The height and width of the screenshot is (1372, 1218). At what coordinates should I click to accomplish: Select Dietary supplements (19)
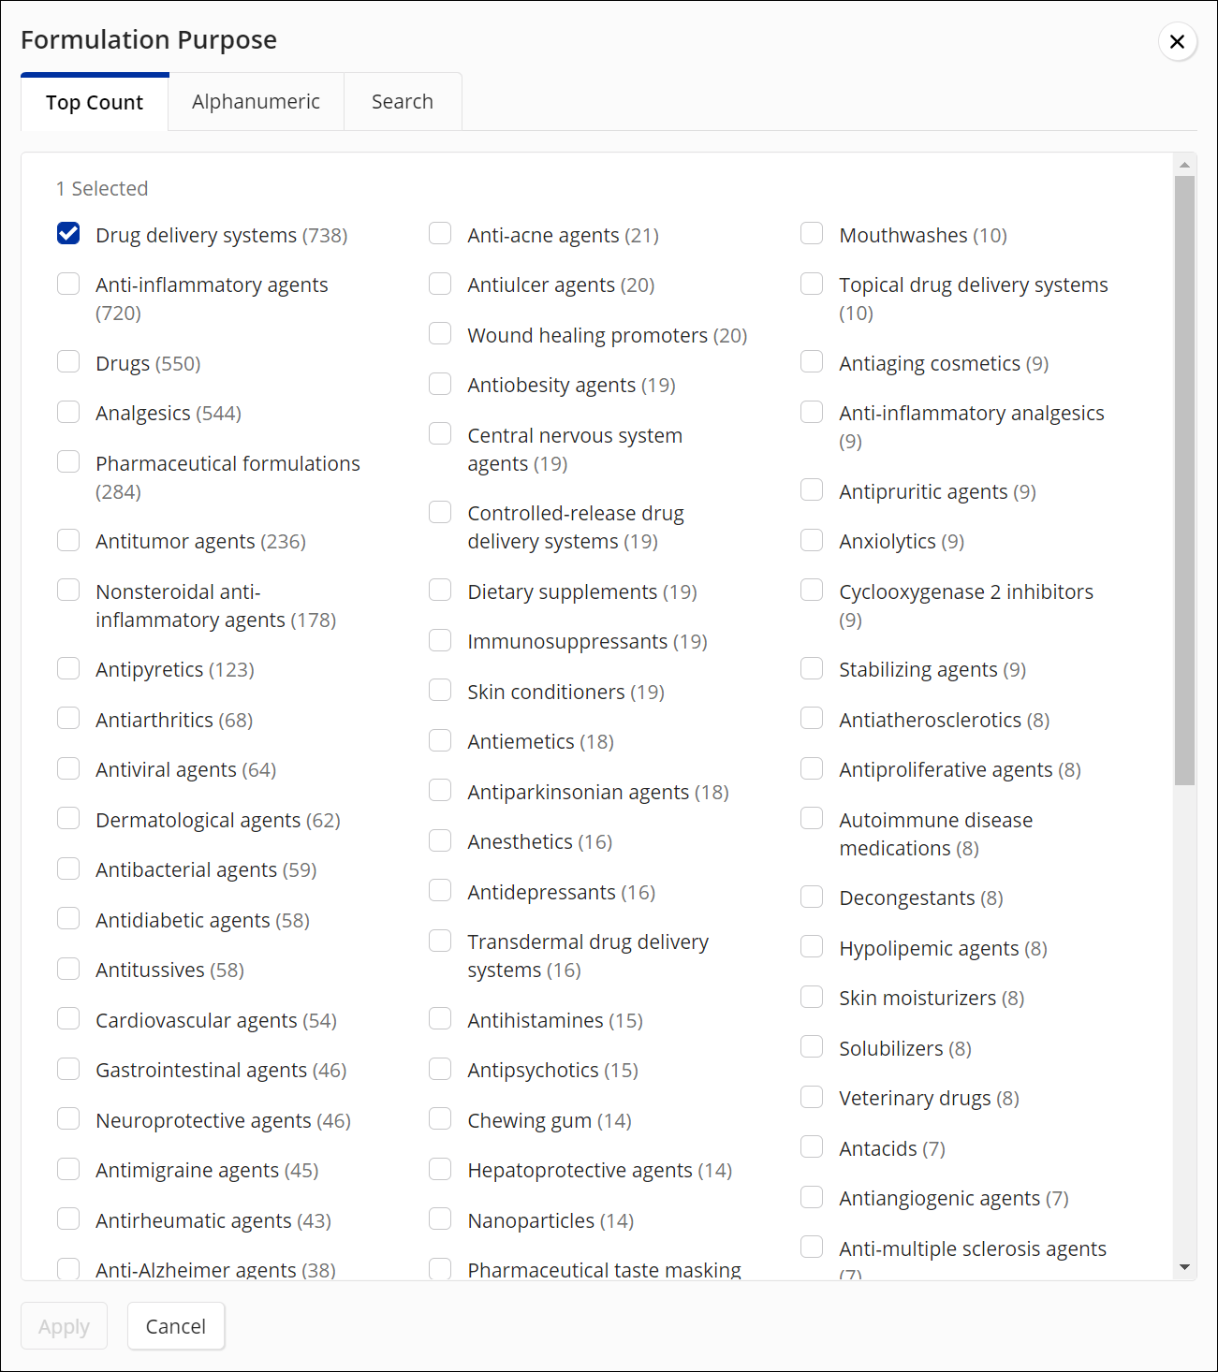click(x=440, y=590)
